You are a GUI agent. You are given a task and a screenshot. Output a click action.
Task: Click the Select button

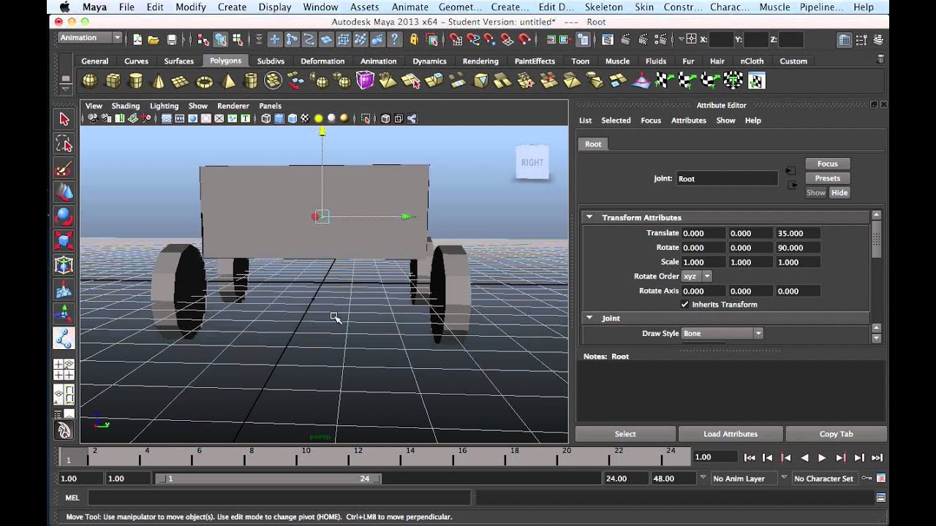point(625,434)
